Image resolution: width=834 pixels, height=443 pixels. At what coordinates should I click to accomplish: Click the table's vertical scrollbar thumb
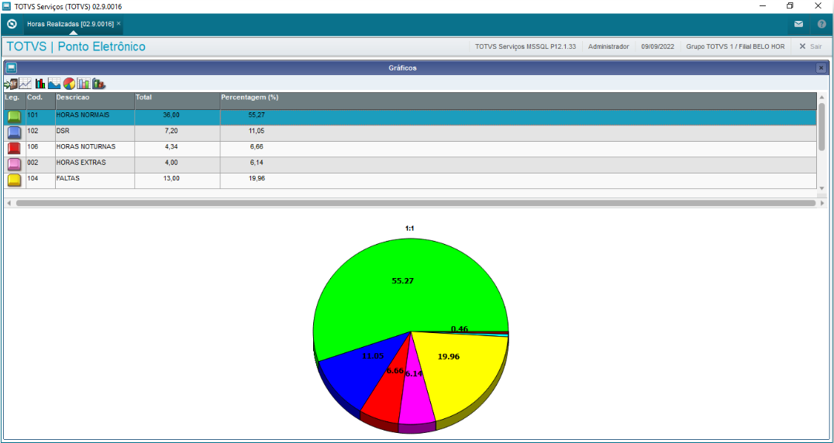pyautogui.click(x=822, y=126)
